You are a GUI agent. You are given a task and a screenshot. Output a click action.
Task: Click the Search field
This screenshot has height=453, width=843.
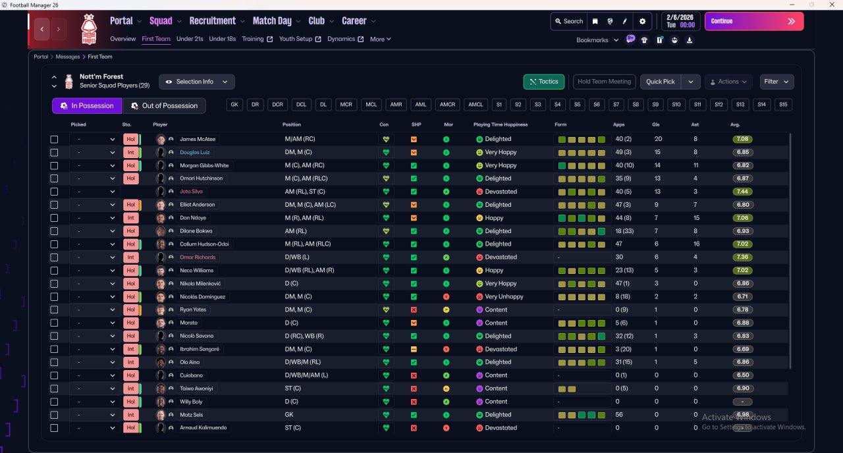tap(568, 21)
